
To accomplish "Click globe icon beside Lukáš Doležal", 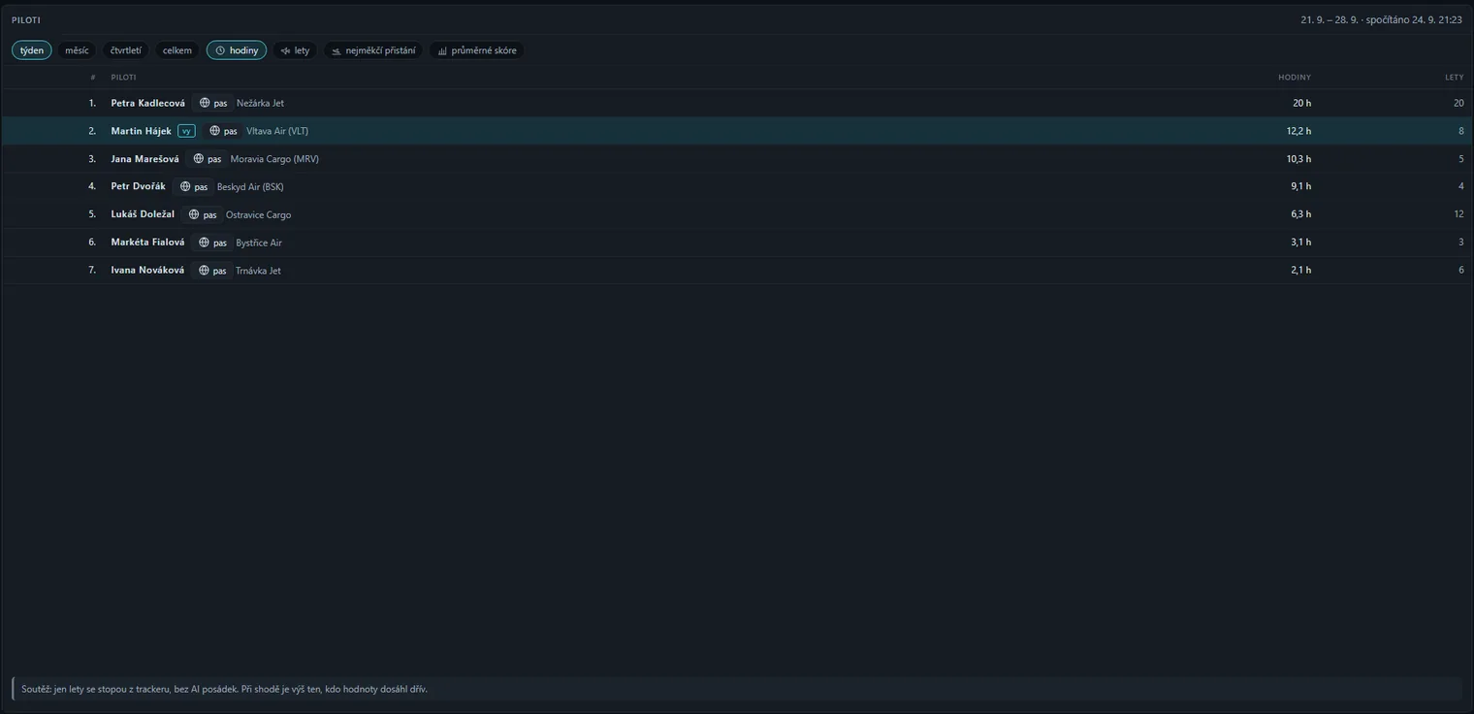I will click(194, 214).
